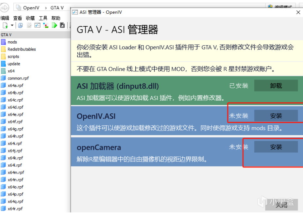
Task: Click 安装 for openCamera
Action: click(x=276, y=147)
